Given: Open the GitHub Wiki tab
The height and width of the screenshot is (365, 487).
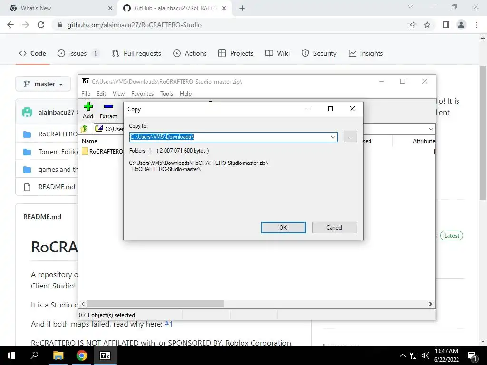Looking at the screenshot, I should click(x=277, y=53).
